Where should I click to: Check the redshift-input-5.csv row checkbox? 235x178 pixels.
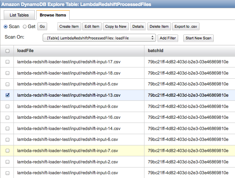7,84
